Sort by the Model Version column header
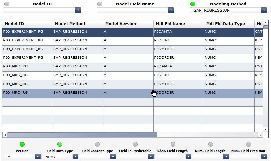 [128, 24]
